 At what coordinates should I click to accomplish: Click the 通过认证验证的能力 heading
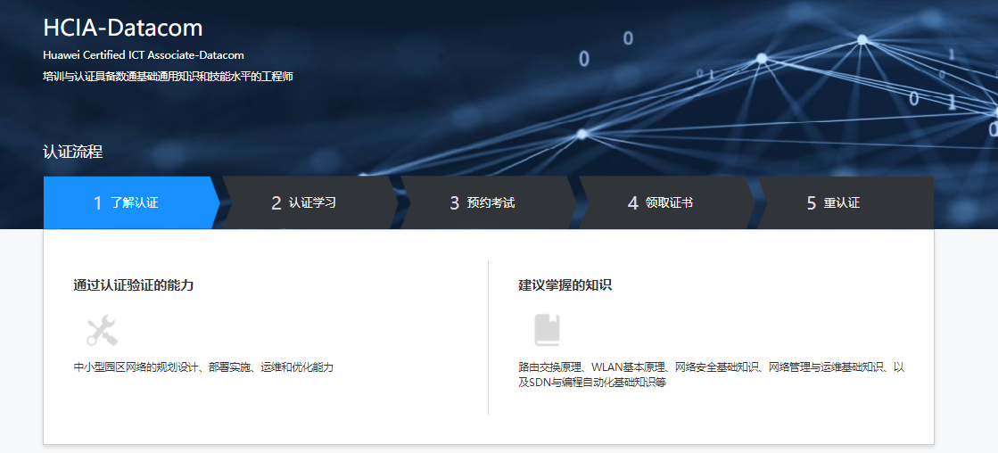tap(133, 285)
